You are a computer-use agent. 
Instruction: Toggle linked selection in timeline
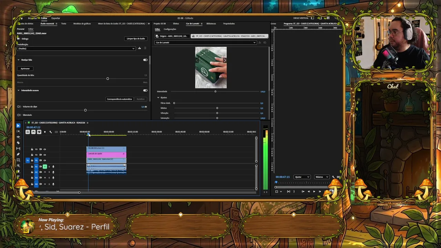(39, 132)
